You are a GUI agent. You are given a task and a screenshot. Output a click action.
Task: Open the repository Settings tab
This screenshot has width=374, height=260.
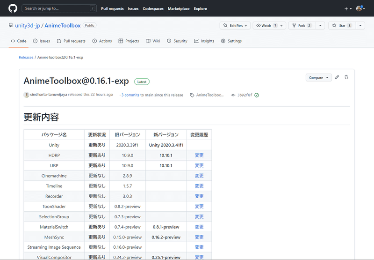231,41
